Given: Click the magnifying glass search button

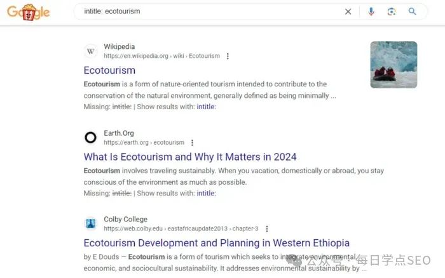Looking at the screenshot, I should [x=412, y=11].
